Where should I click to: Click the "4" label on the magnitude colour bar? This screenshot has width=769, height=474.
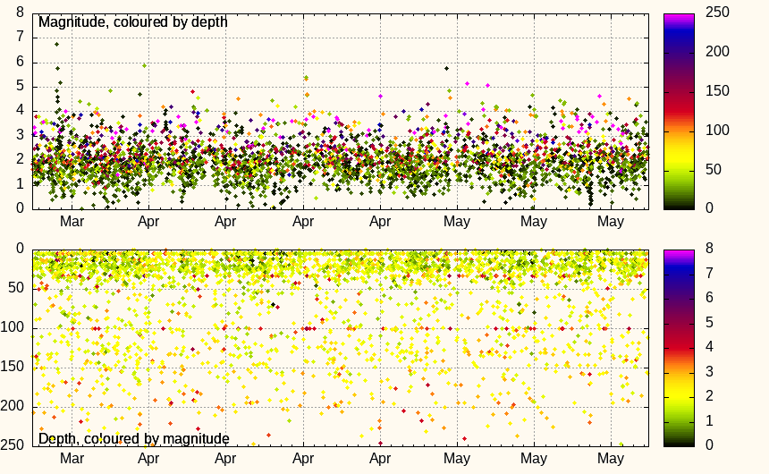tap(709, 347)
